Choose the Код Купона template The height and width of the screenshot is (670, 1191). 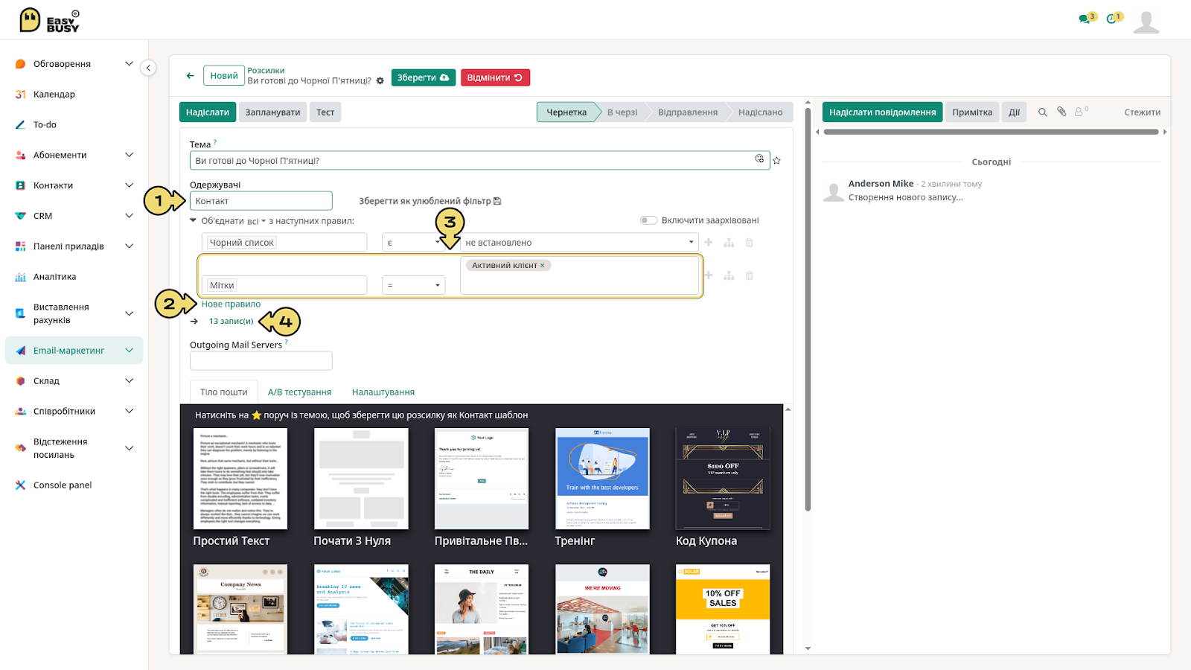click(722, 488)
